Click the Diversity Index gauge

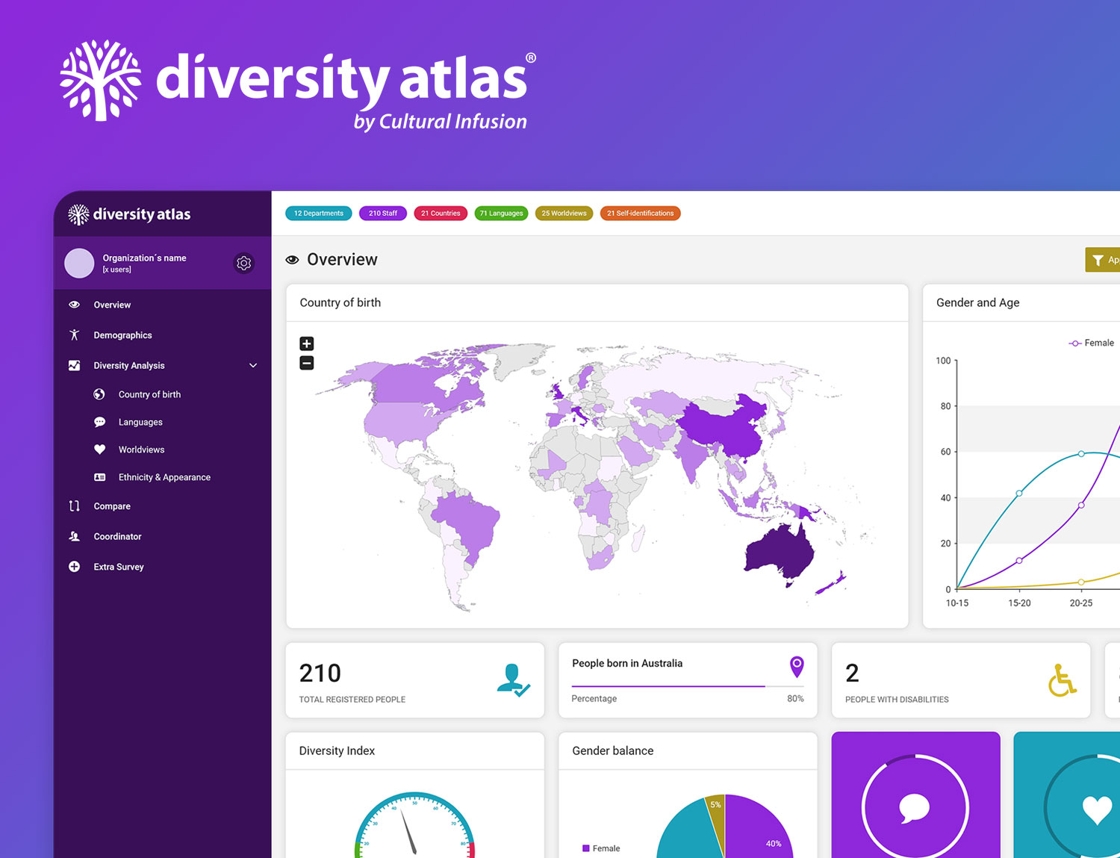[414, 825]
